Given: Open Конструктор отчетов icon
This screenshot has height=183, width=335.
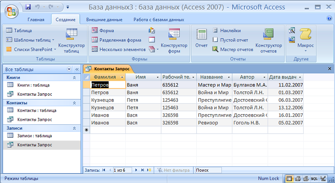Looking at the screenshot, I should [x=268, y=34].
